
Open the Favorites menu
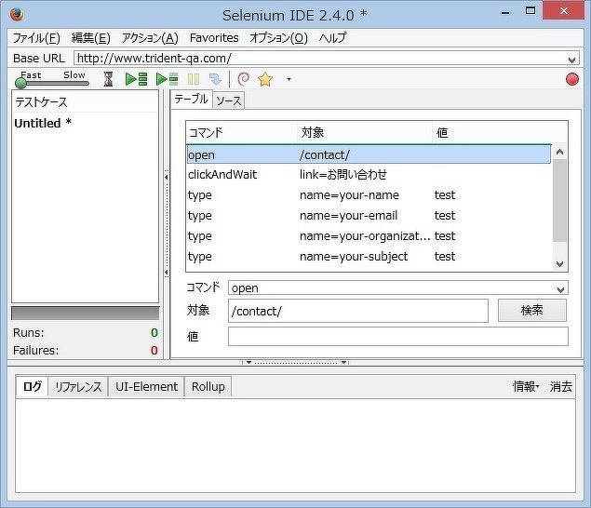click(x=214, y=38)
